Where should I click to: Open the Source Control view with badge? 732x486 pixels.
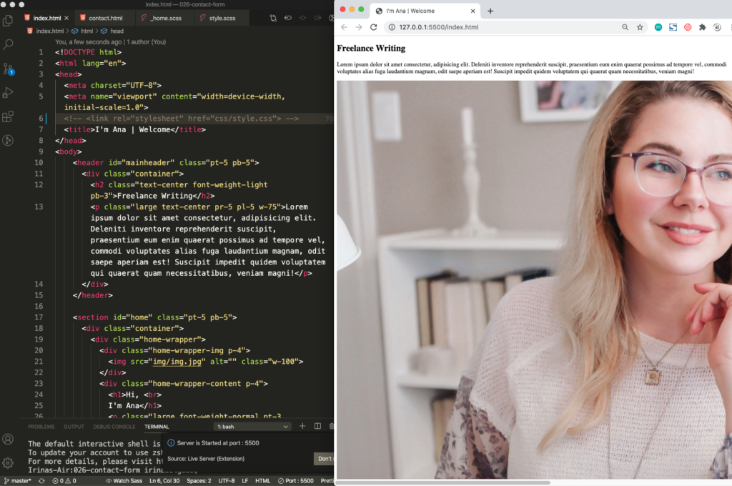coord(8,69)
